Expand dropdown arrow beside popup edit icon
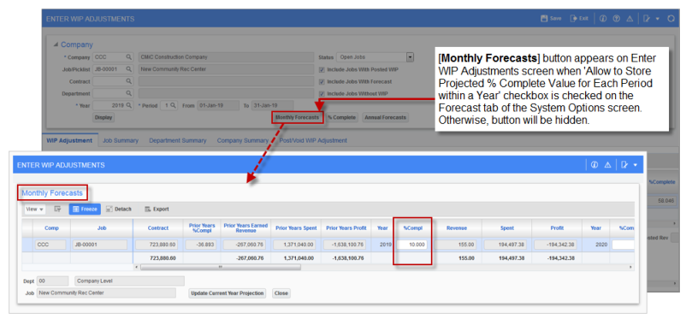 pyautogui.click(x=636, y=165)
